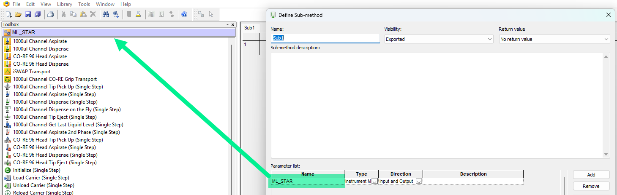Screen dimensions: 617x195
Task: Click the Paste clipboard toolbar icon
Action: pyautogui.click(x=83, y=14)
